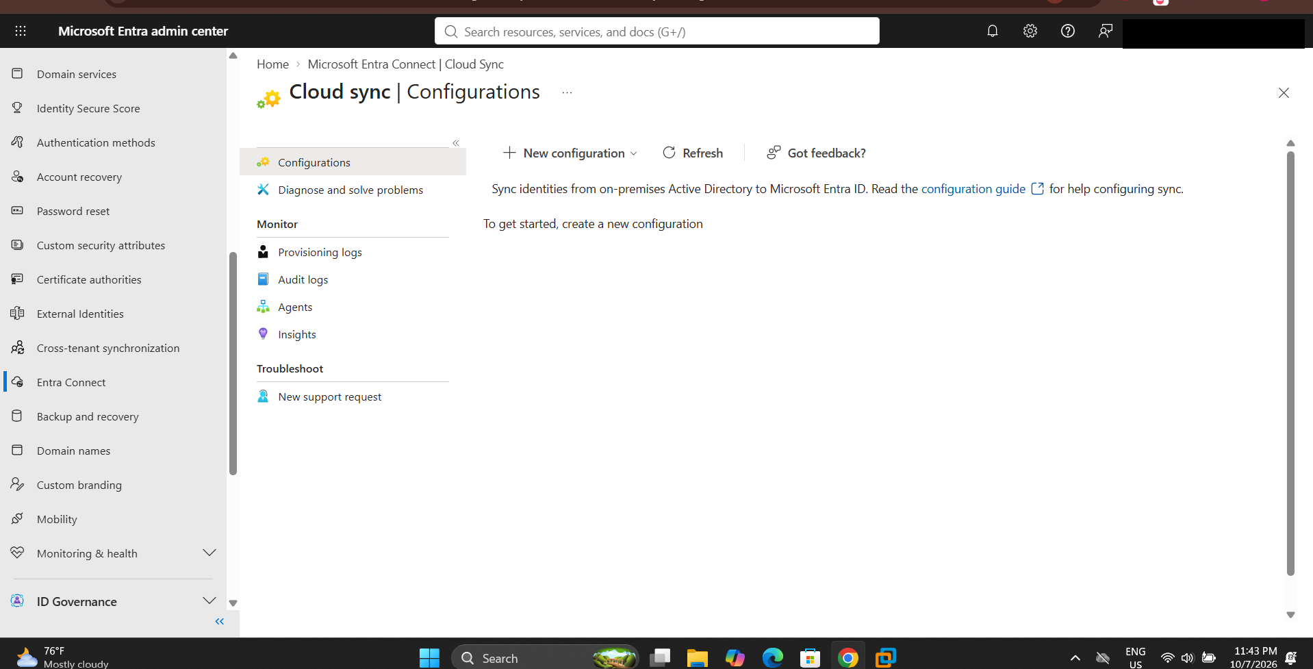Collapse the left navigation sidebar
Image resolution: width=1313 pixels, height=669 pixels.
coord(220,621)
